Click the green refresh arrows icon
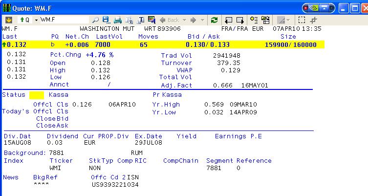 [214, 20]
